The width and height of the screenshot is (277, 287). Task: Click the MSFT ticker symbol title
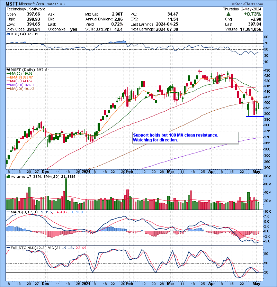(12, 4)
